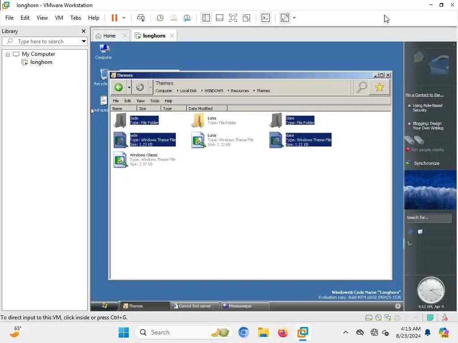The image size is (458, 343).
Task: Open the VMware Edit menu
Action: pyautogui.click(x=25, y=18)
